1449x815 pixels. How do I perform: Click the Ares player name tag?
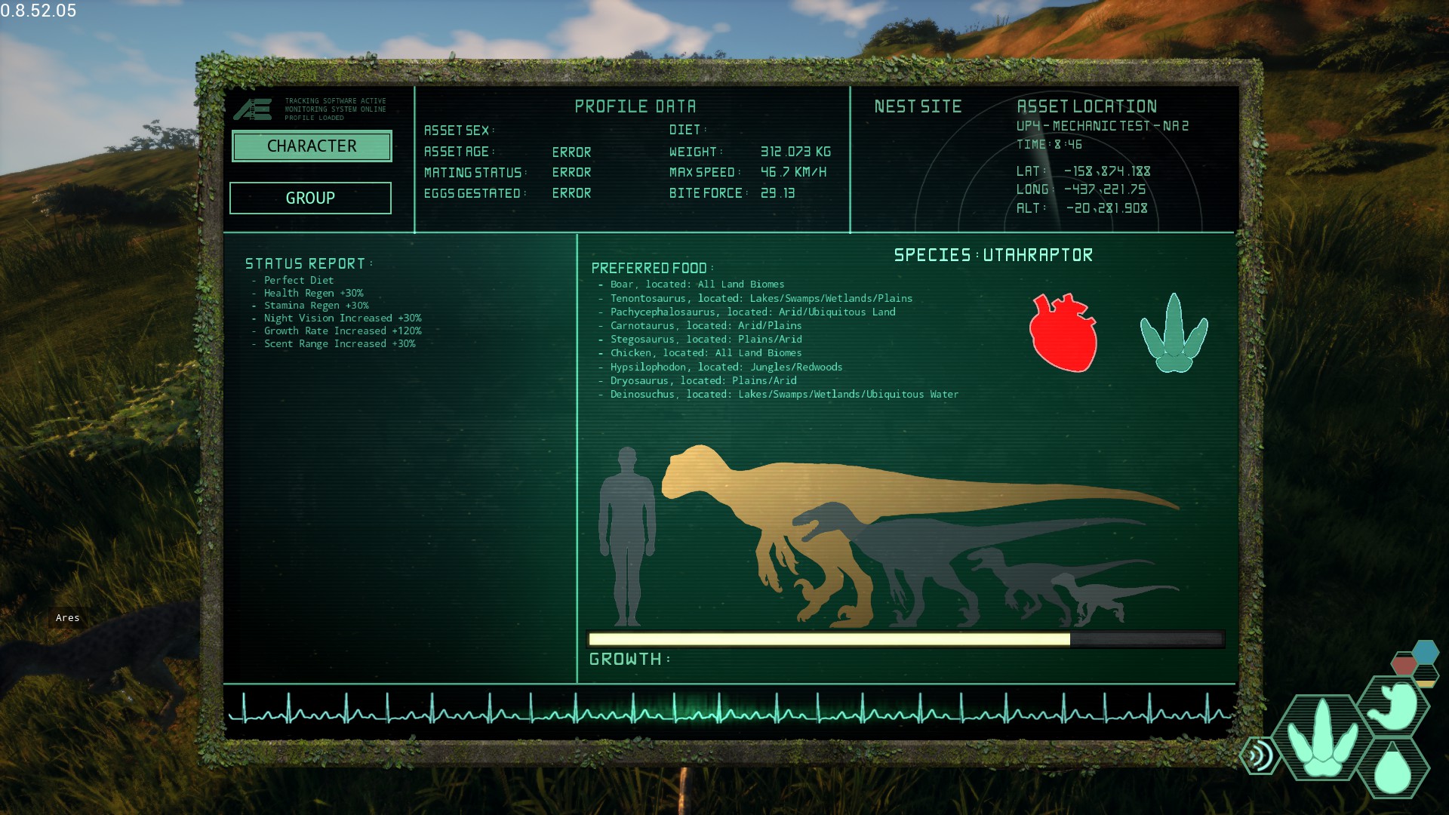[x=67, y=618]
